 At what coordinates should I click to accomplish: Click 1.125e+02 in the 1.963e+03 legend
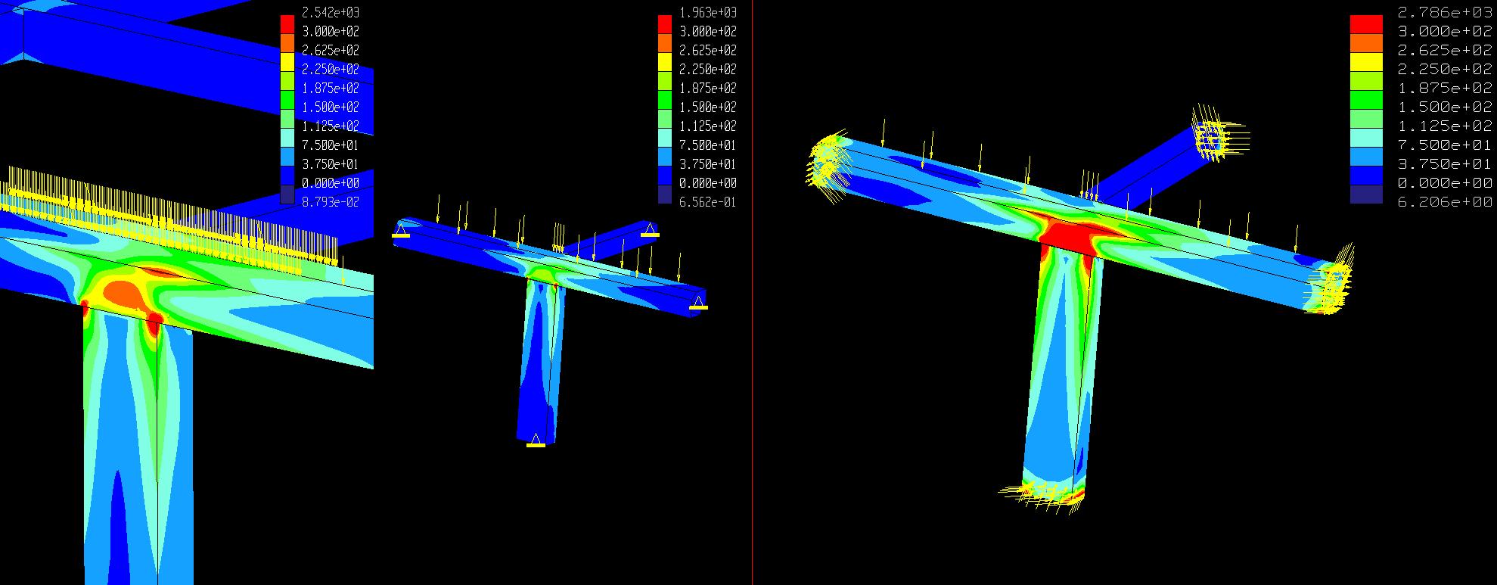(707, 126)
